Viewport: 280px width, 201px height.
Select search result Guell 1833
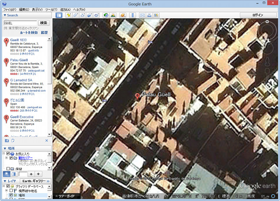pyautogui.click(x=18, y=40)
